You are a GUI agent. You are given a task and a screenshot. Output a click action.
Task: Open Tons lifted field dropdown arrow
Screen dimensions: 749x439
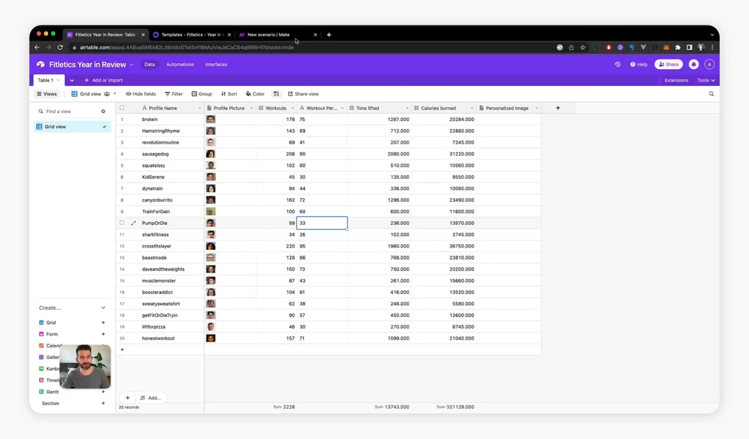click(x=407, y=108)
